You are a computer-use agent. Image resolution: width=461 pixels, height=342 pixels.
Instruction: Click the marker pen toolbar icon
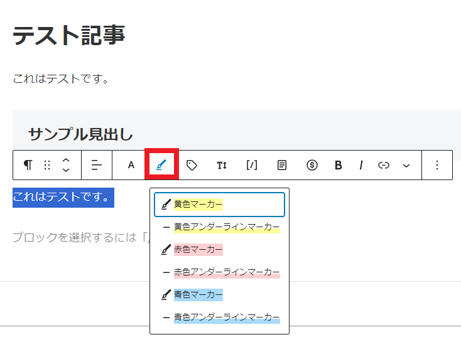click(x=161, y=165)
